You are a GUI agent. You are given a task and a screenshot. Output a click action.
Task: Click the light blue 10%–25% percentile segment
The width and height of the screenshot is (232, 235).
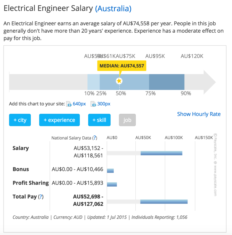tap(93, 82)
